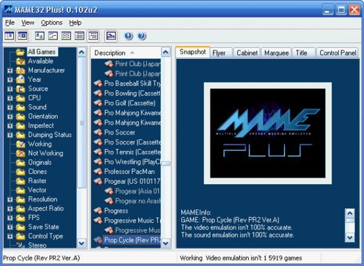Click the game list scrollbar thumb

166,164
